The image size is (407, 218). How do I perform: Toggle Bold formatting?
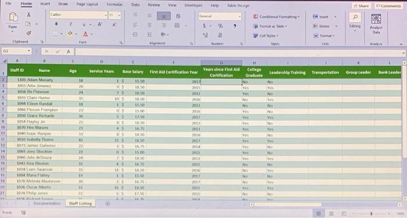click(x=56, y=24)
